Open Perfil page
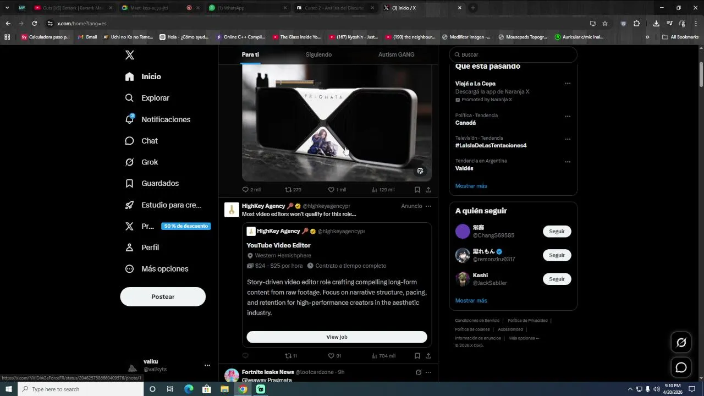 [142, 248]
